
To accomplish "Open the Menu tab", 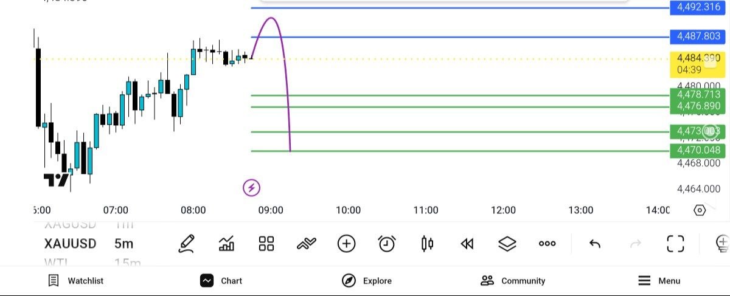I will (x=659, y=281).
